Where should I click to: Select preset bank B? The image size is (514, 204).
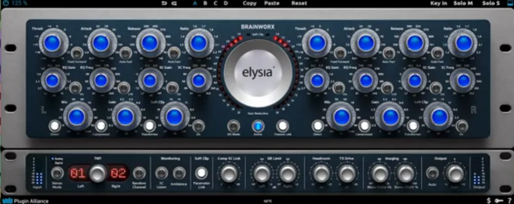pos(205,3)
